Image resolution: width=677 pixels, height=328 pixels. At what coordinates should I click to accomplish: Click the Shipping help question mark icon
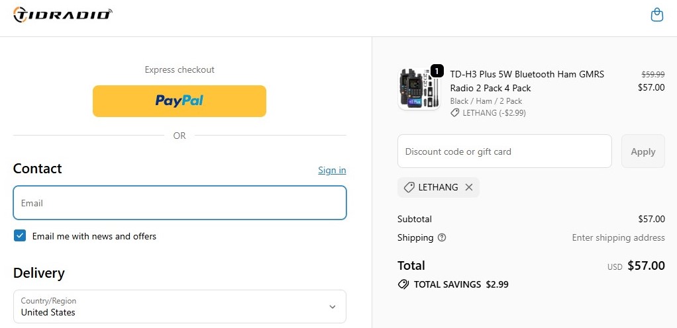(442, 237)
